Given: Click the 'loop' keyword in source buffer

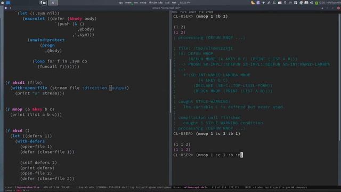Looking at the screenshot, I should tap(40, 61).
